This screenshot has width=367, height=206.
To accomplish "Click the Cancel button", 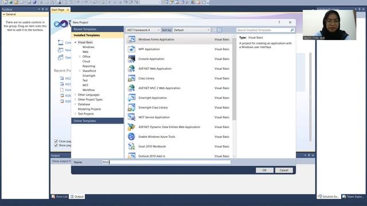I will pyautogui.click(x=284, y=171).
